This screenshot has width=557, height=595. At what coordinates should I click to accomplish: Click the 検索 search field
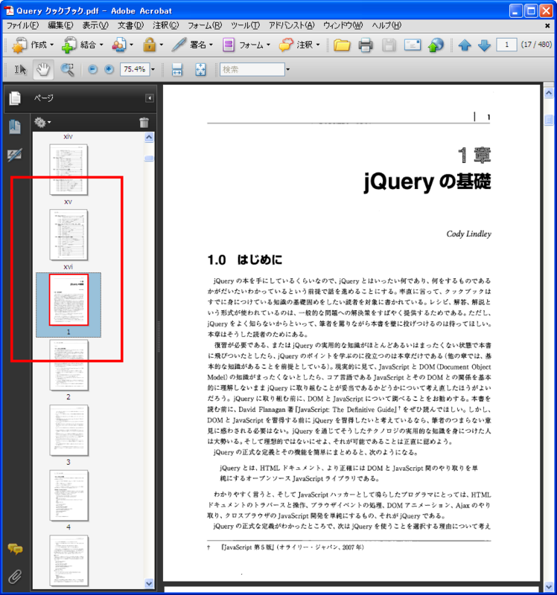pyautogui.click(x=252, y=69)
